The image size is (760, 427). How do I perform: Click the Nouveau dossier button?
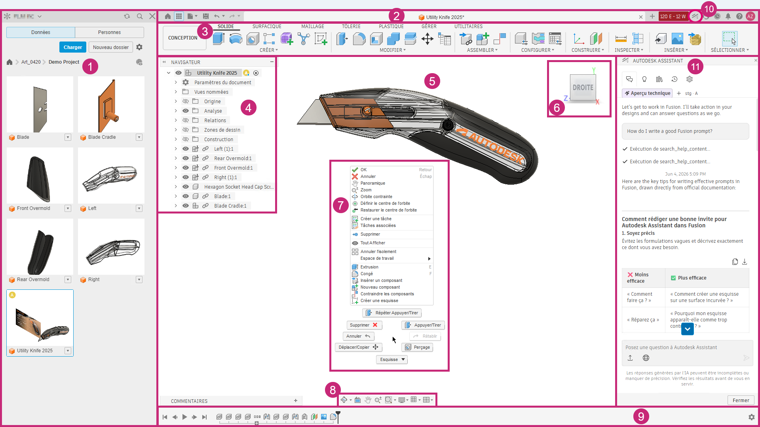[111, 47]
